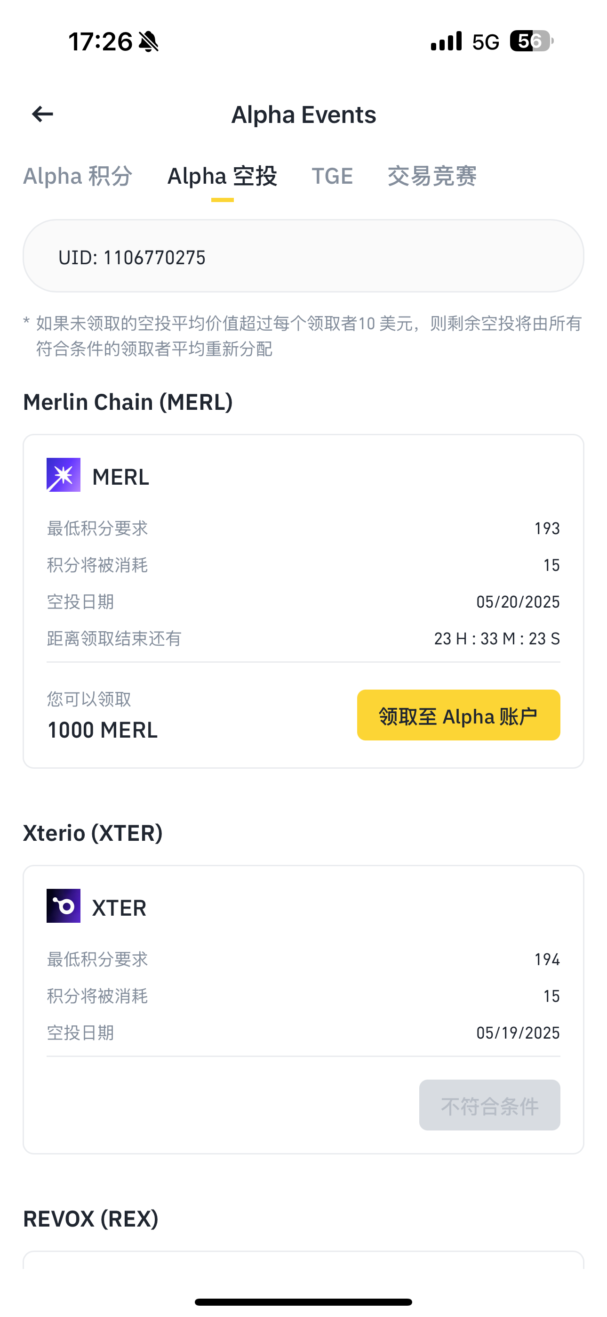Screen dimensions: 607x1317
Task: Claim MERL with 领取至 Alpha 账户 button
Action: point(458,715)
